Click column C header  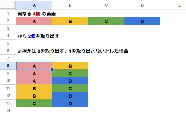pos(106,5)
